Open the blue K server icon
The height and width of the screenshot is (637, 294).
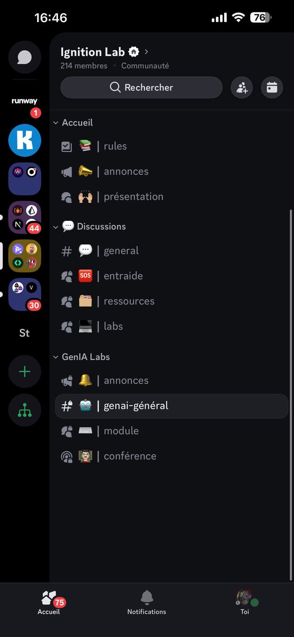click(x=25, y=140)
